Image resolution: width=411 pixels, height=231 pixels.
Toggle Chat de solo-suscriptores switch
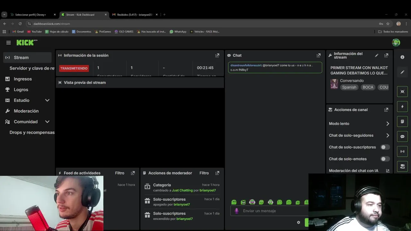pyautogui.click(x=385, y=147)
